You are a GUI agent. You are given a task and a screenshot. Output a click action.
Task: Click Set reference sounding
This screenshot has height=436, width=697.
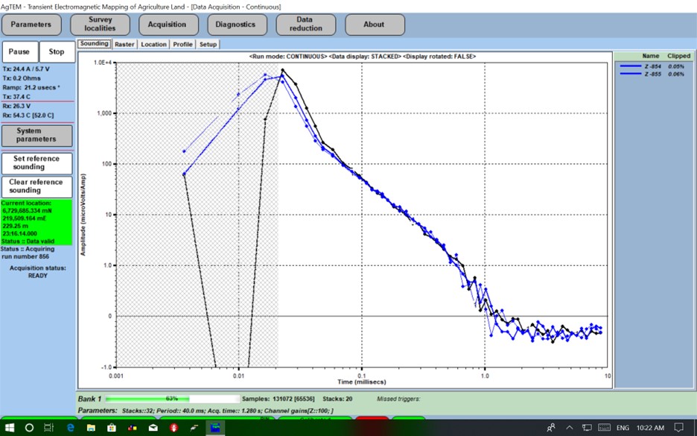pos(36,162)
